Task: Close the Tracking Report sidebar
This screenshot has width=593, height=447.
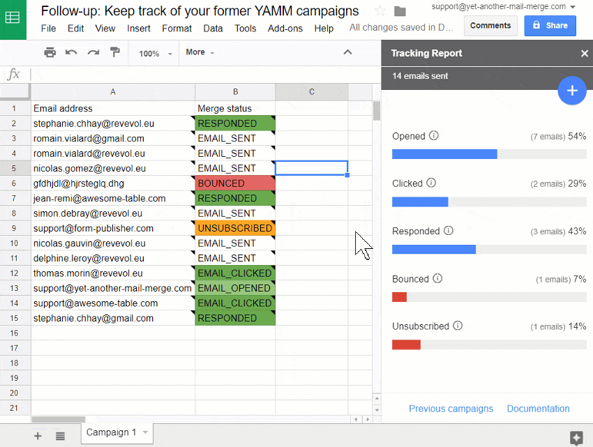Action: pyautogui.click(x=585, y=53)
